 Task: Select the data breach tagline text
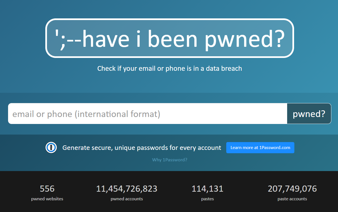click(170, 68)
